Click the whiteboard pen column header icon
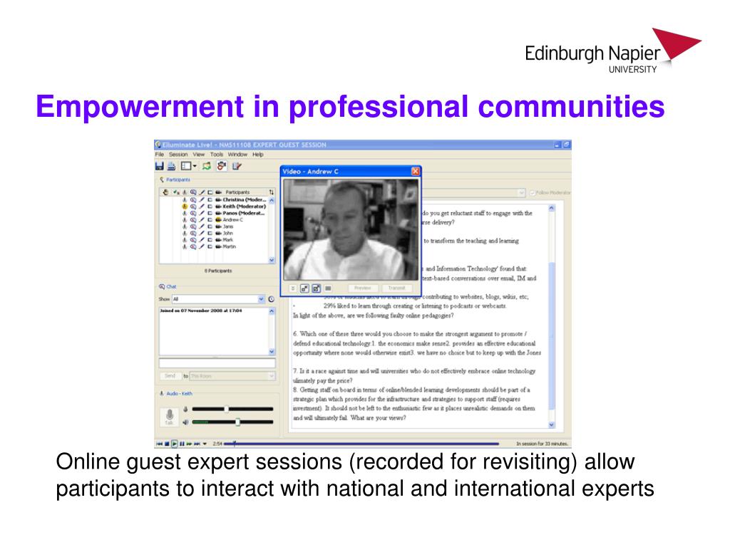Image resolution: width=730 pixels, height=547 pixels. (202, 192)
